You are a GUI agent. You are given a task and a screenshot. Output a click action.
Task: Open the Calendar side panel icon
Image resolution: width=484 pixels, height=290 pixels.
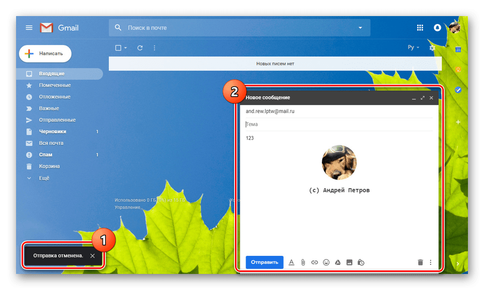[x=458, y=49]
